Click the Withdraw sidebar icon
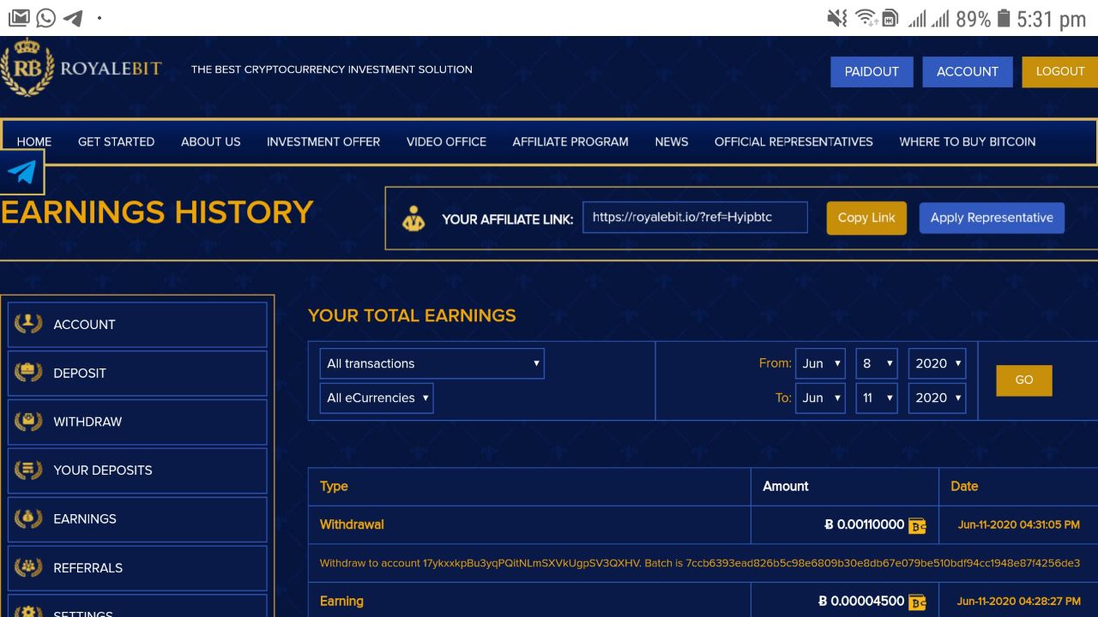The image size is (1098, 617). point(28,422)
